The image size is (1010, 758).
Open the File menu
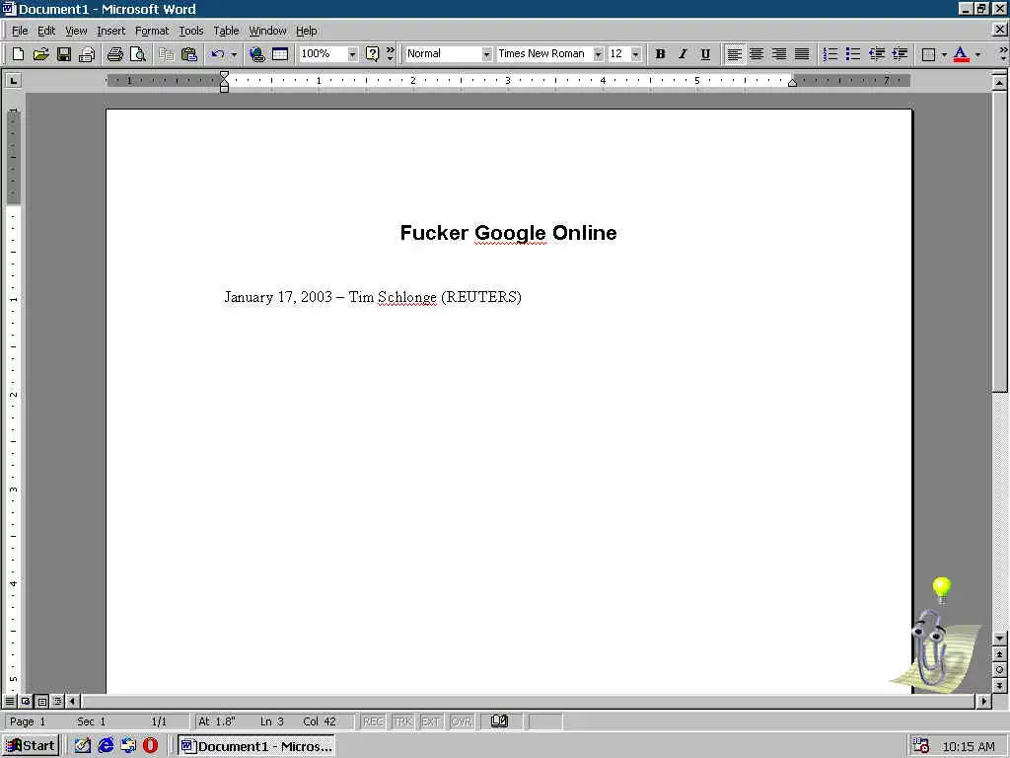[x=20, y=31]
